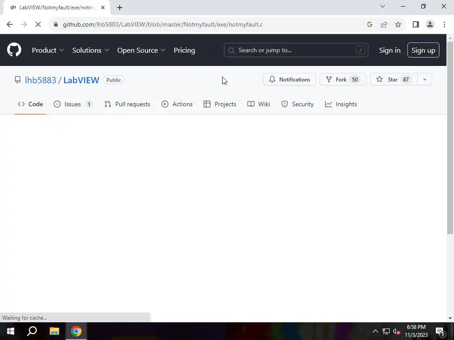Expand the Solutions menu
This screenshot has width=454, height=340.
[x=90, y=50]
